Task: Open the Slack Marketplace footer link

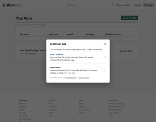Action: tap(25, 119)
